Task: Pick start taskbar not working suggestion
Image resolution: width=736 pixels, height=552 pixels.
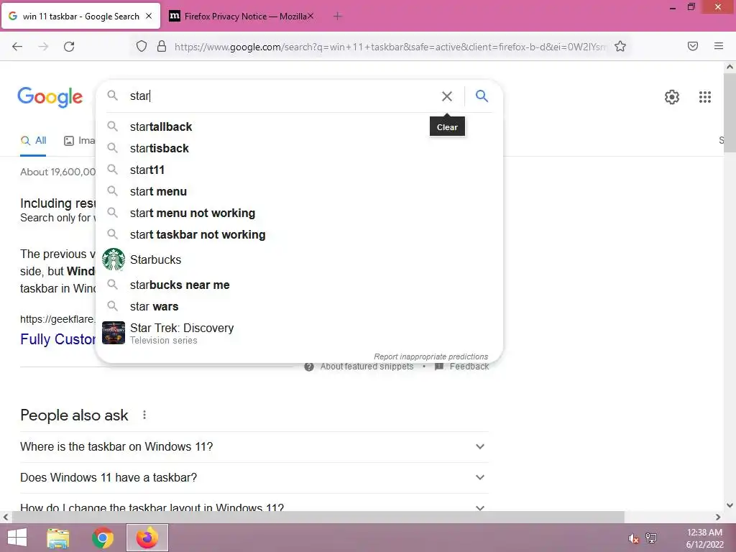Action: coord(299,235)
